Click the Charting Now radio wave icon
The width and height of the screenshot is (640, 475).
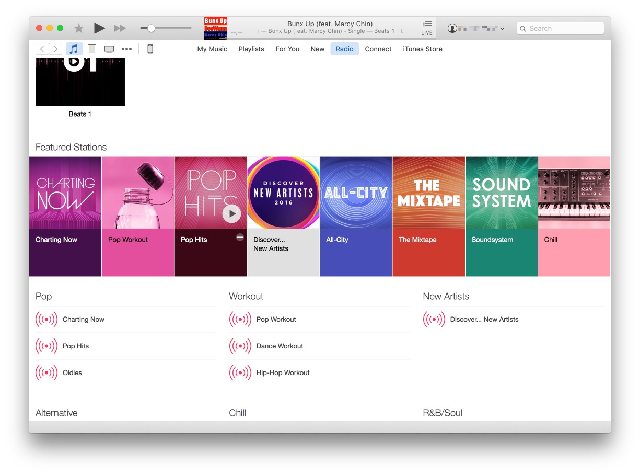point(46,319)
